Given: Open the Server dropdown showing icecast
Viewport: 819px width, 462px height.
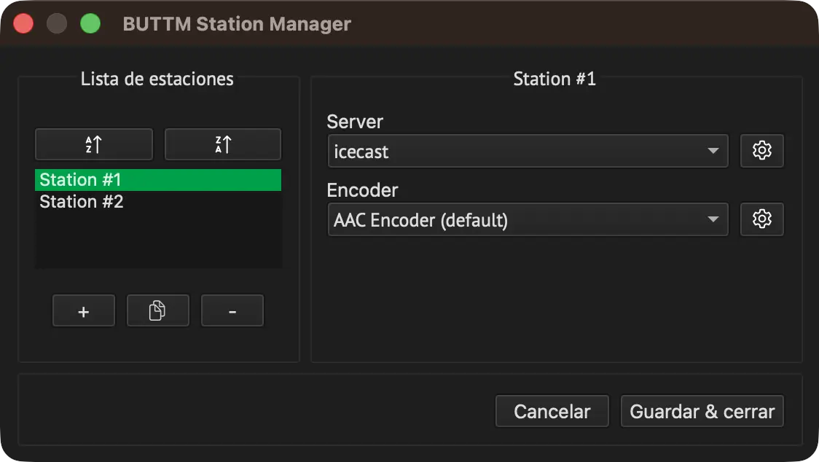Looking at the screenshot, I should pyautogui.click(x=528, y=151).
